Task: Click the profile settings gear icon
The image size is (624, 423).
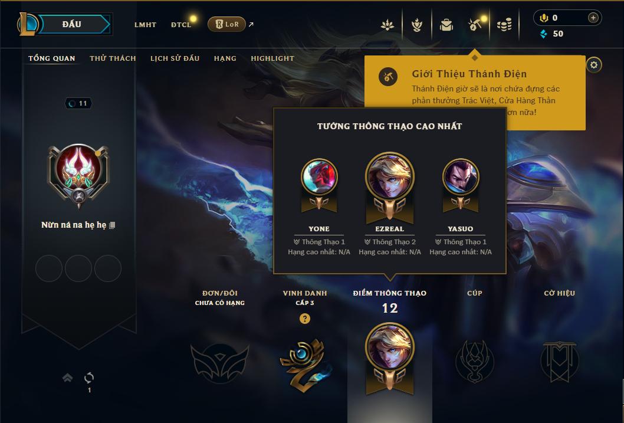Action: (594, 65)
